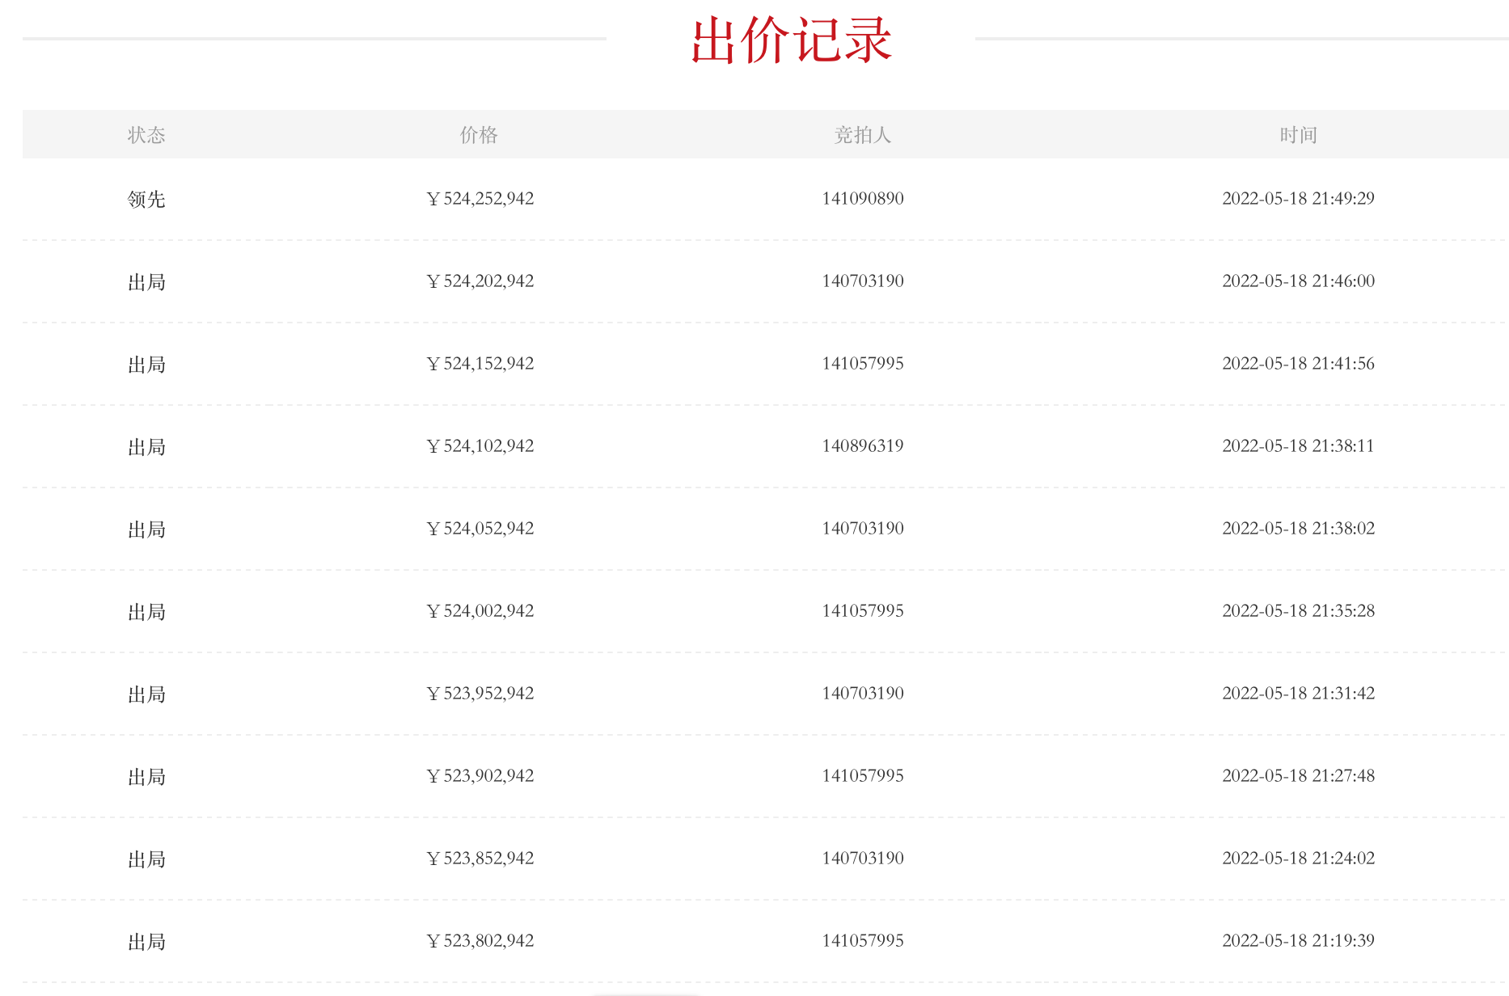Image resolution: width=1509 pixels, height=996 pixels.
Task: Click the 价格 column header
Action: [479, 135]
